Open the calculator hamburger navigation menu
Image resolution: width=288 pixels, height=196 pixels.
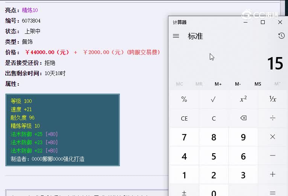[176, 36]
